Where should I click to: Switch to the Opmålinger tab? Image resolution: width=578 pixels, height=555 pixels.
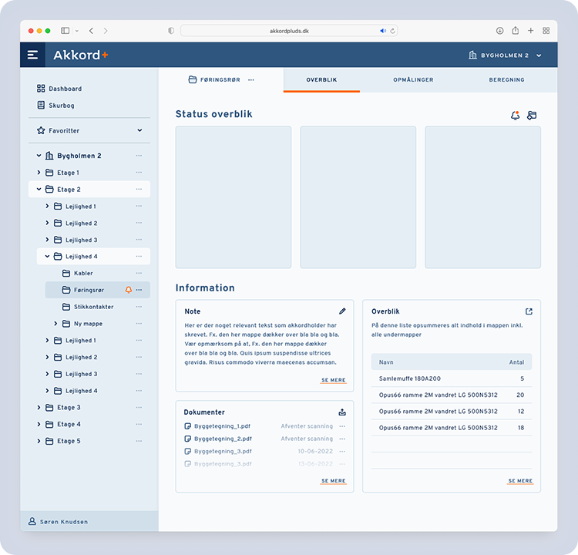413,80
